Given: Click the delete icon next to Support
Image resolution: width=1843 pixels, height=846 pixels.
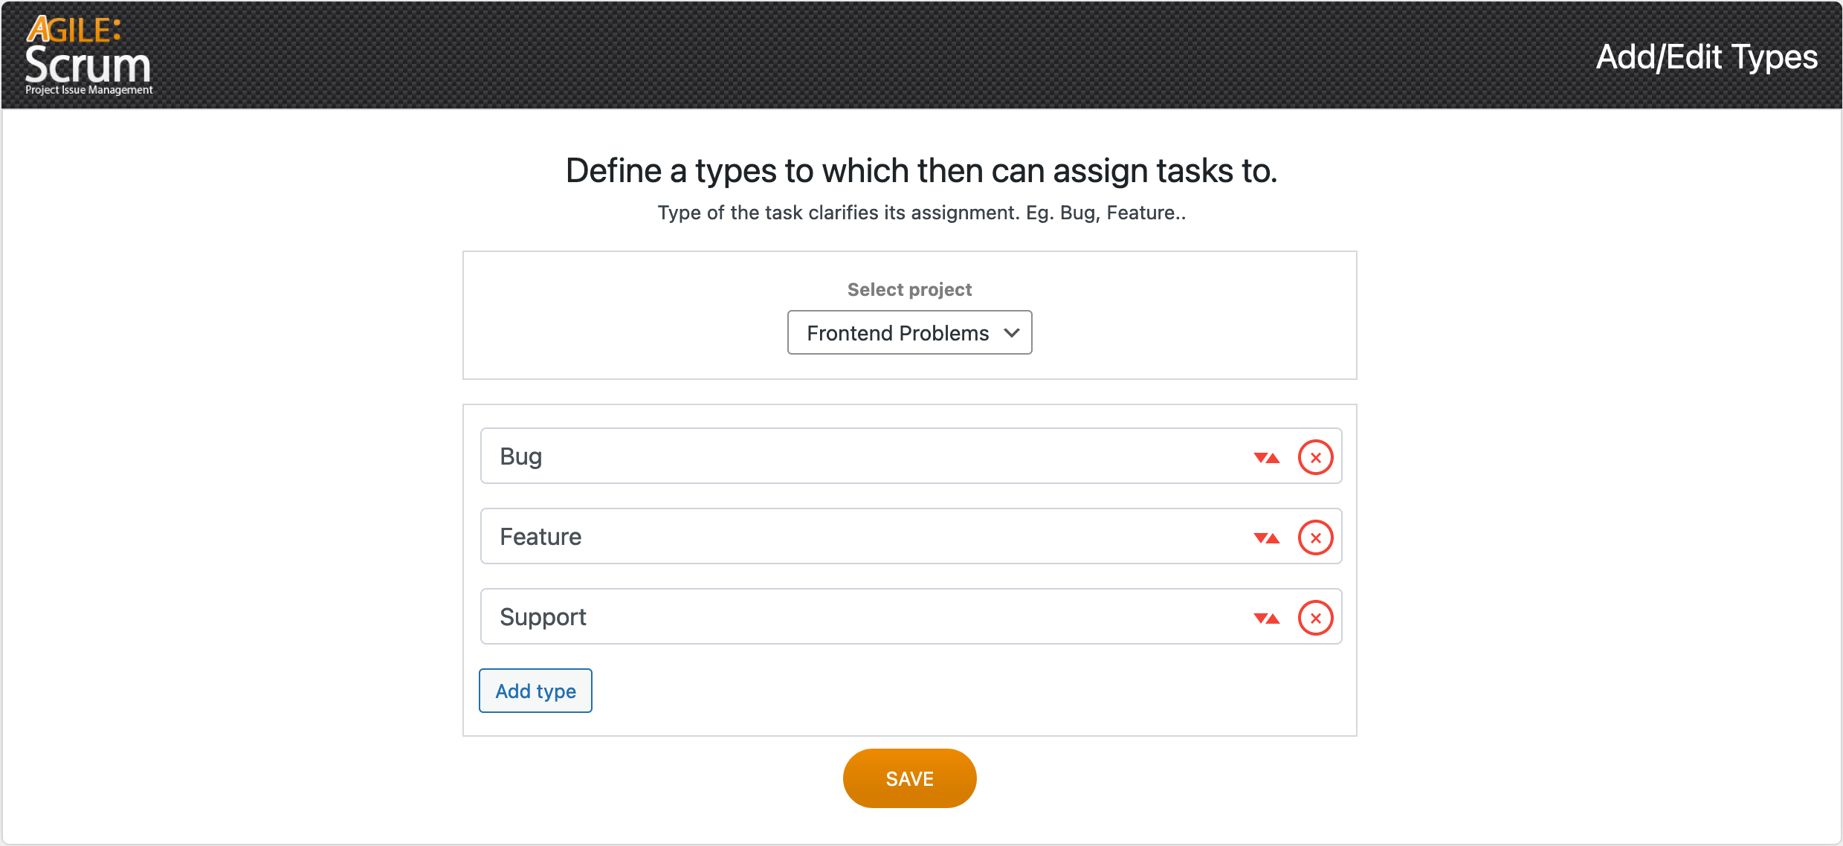Looking at the screenshot, I should [x=1316, y=617].
